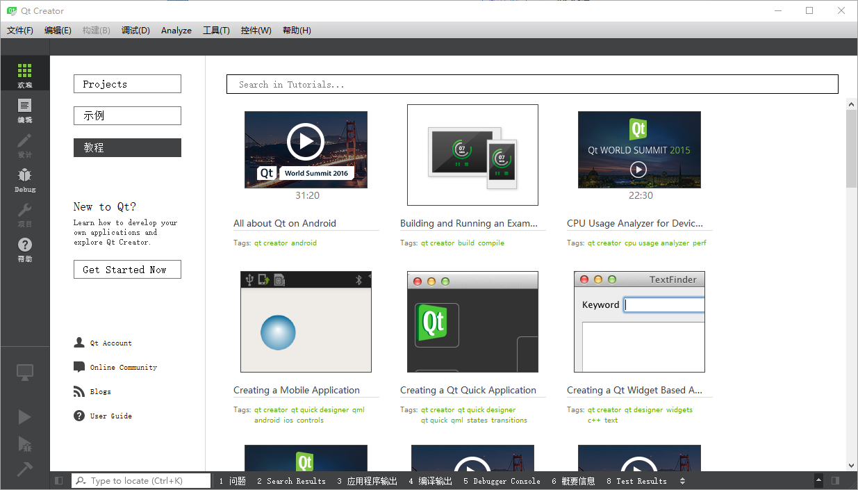Open the Test Results pane
Screen dimensions: 858x490
point(636,480)
